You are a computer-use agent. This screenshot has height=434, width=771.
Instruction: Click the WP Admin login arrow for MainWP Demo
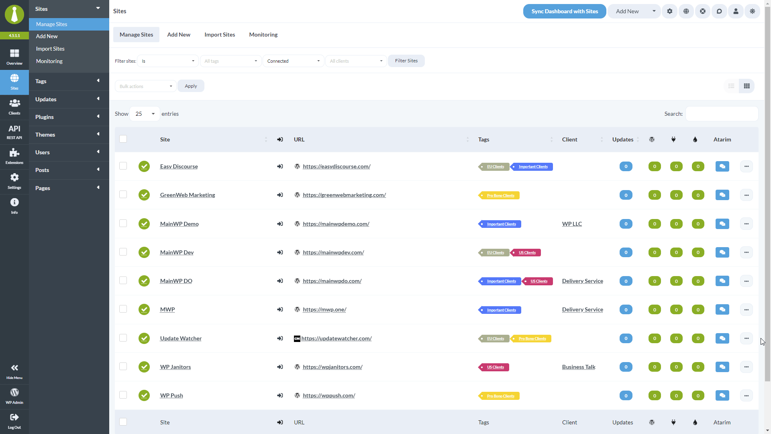[280, 224]
